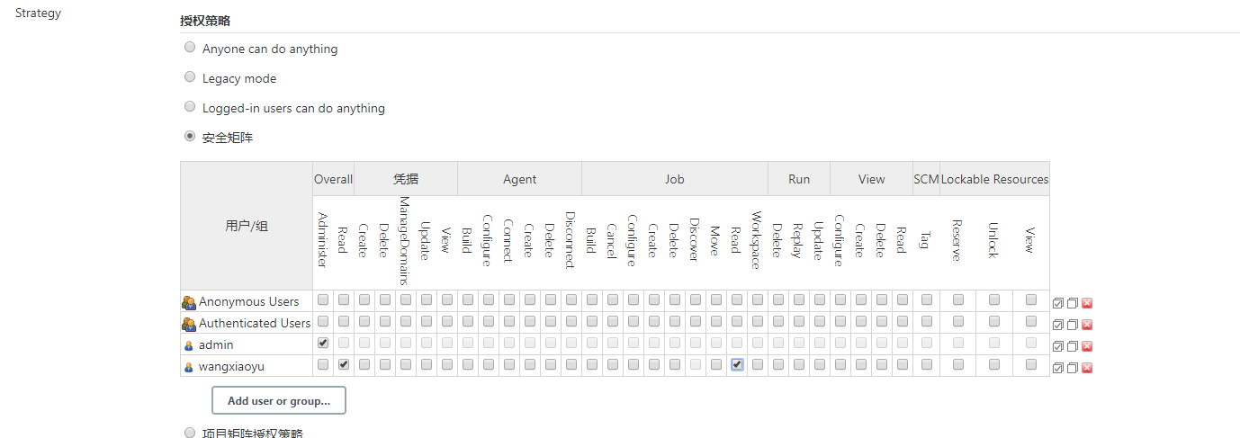Check Overall Administer for wangxiaoyu
The image size is (1240, 438).
point(323,364)
